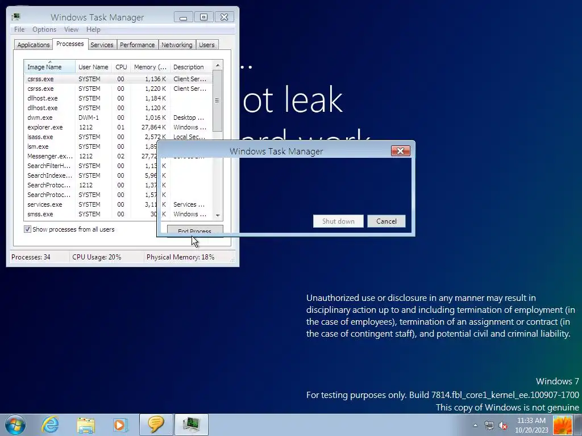Screen dimensions: 582x436
Task: Select csrss.exe row with 1,220 K
Action: pos(118,89)
